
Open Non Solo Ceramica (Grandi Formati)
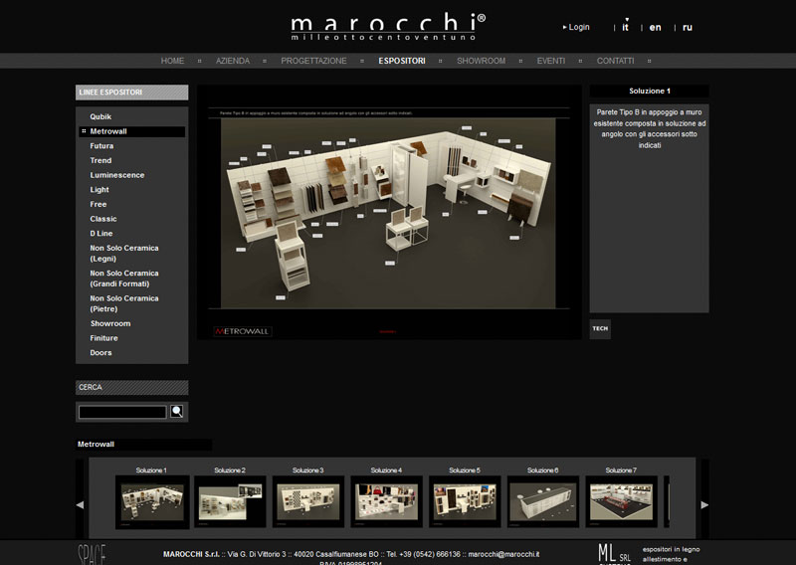(x=124, y=279)
